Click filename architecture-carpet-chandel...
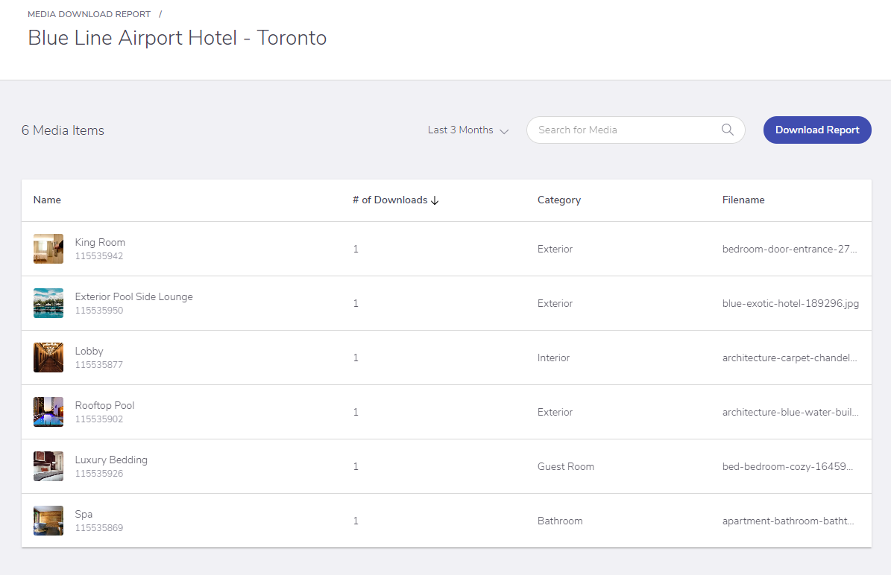The image size is (891, 575). click(x=790, y=358)
